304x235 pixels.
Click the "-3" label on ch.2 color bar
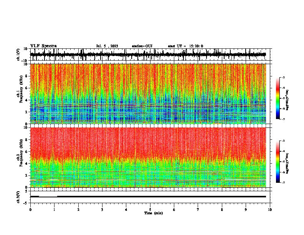point(283,141)
